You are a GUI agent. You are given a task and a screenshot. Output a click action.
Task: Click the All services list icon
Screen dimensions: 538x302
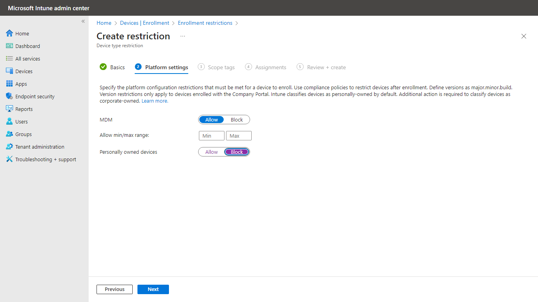point(9,59)
